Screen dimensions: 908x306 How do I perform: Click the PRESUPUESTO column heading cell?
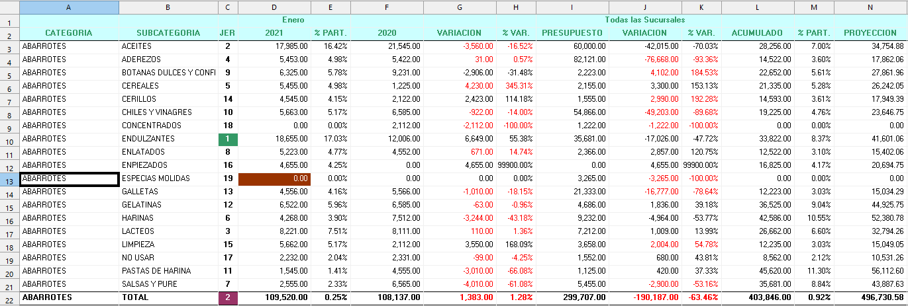coord(572,32)
